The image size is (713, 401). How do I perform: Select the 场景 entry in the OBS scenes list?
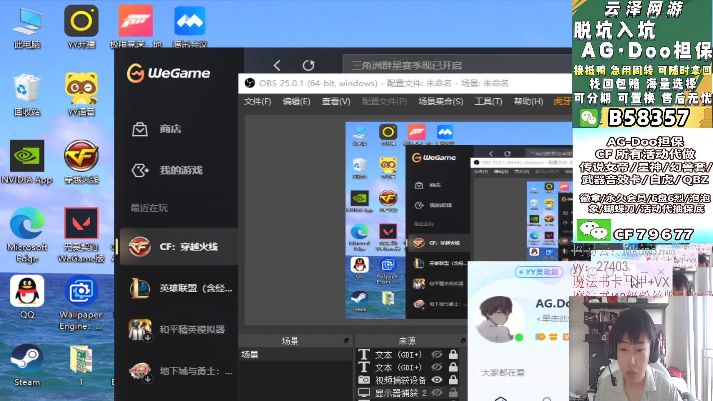(295, 355)
